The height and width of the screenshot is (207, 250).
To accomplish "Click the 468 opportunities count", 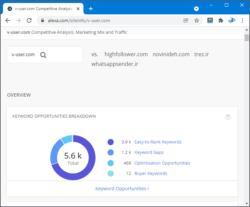I will pyautogui.click(x=127, y=163).
